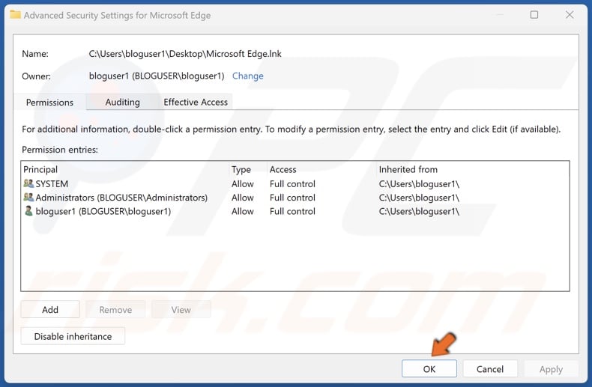Click the Owner: label
This screenshot has height=387, width=592.
[x=36, y=76]
